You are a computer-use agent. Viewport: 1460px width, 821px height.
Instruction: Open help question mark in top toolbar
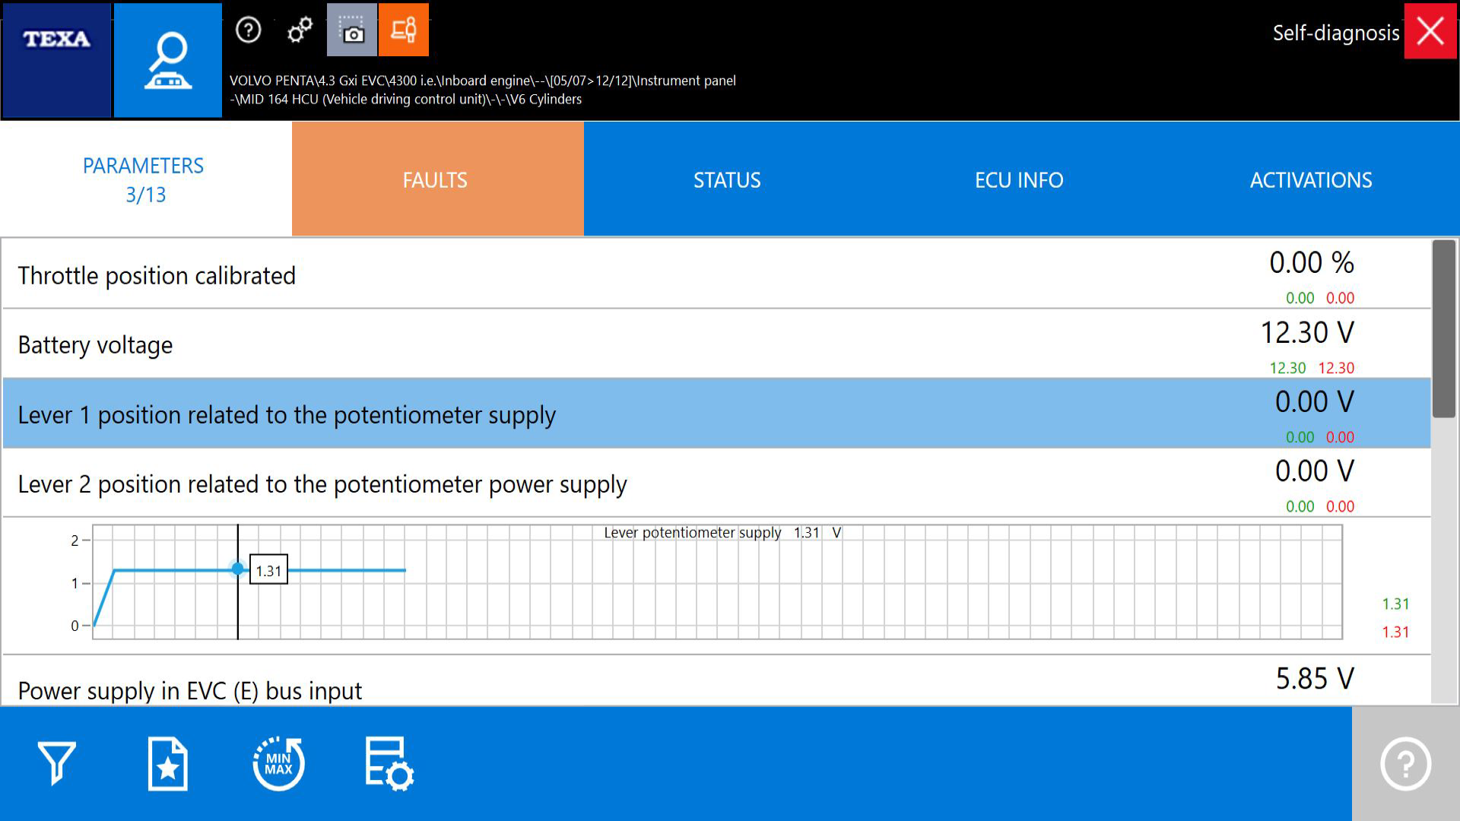point(249,30)
